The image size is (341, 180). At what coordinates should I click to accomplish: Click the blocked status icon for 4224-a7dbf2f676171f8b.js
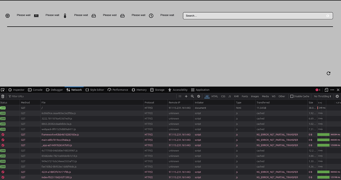[3, 172]
